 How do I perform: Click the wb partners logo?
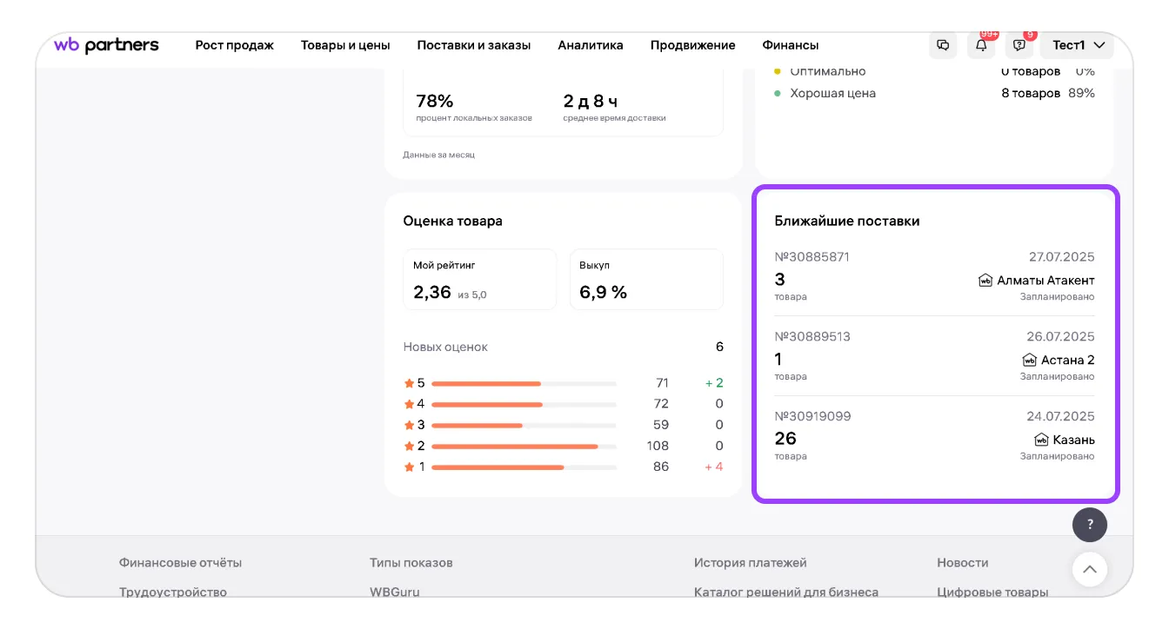click(x=106, y=45)
